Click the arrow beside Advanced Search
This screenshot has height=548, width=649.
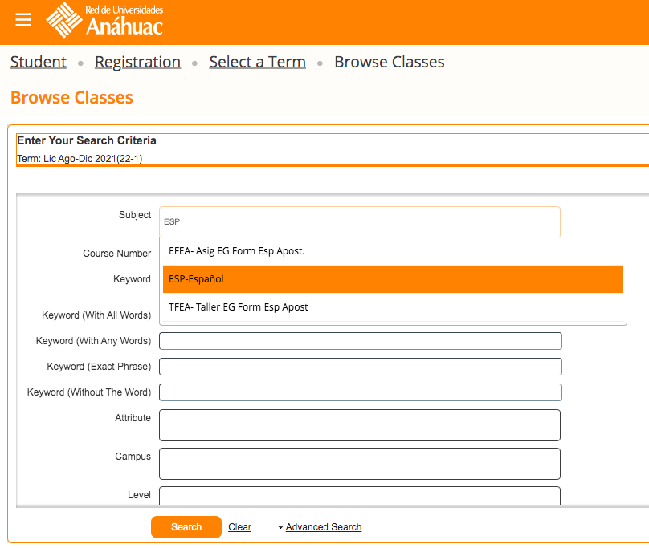click(280, 527)
